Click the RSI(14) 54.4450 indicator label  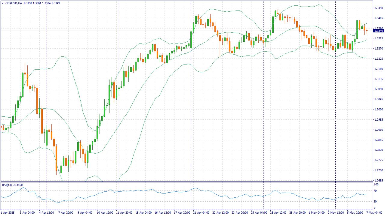point(12,185)
